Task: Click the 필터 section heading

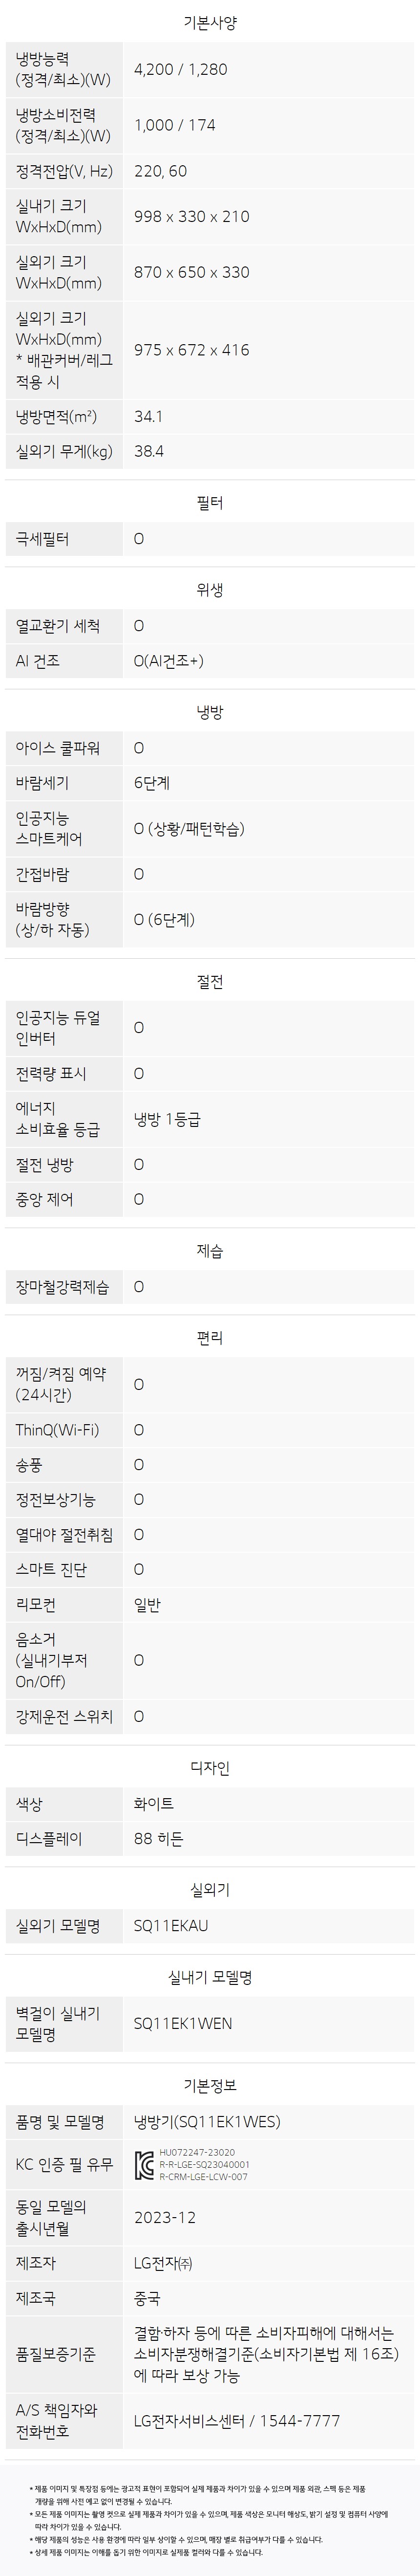Action: pyautogui.click(x=210, y=503)
